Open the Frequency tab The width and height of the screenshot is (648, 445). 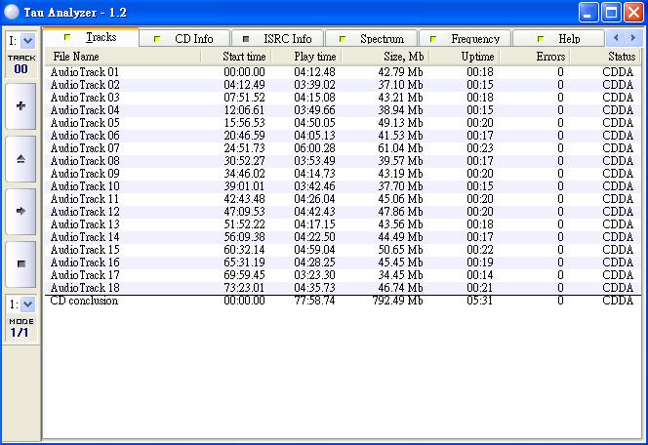click(x=465, y=39)
